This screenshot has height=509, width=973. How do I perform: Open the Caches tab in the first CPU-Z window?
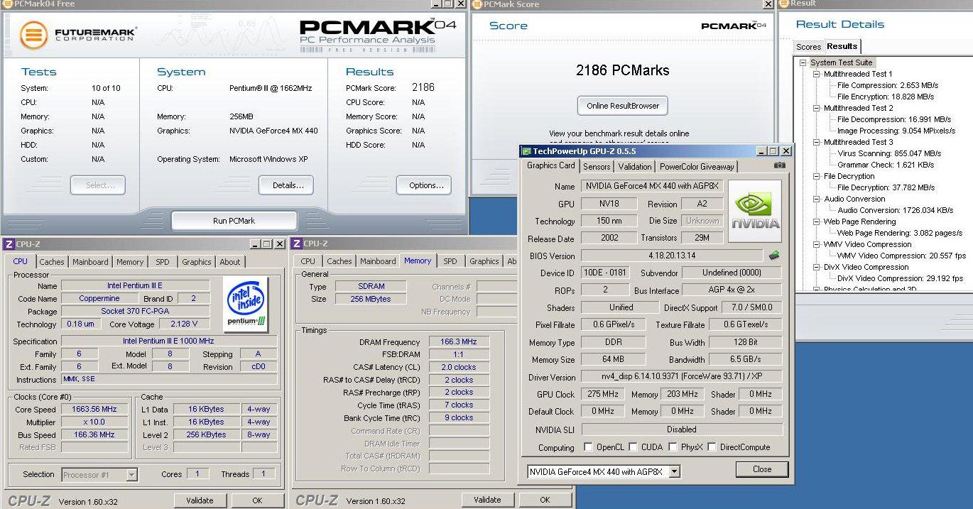(x=52, y=262)
